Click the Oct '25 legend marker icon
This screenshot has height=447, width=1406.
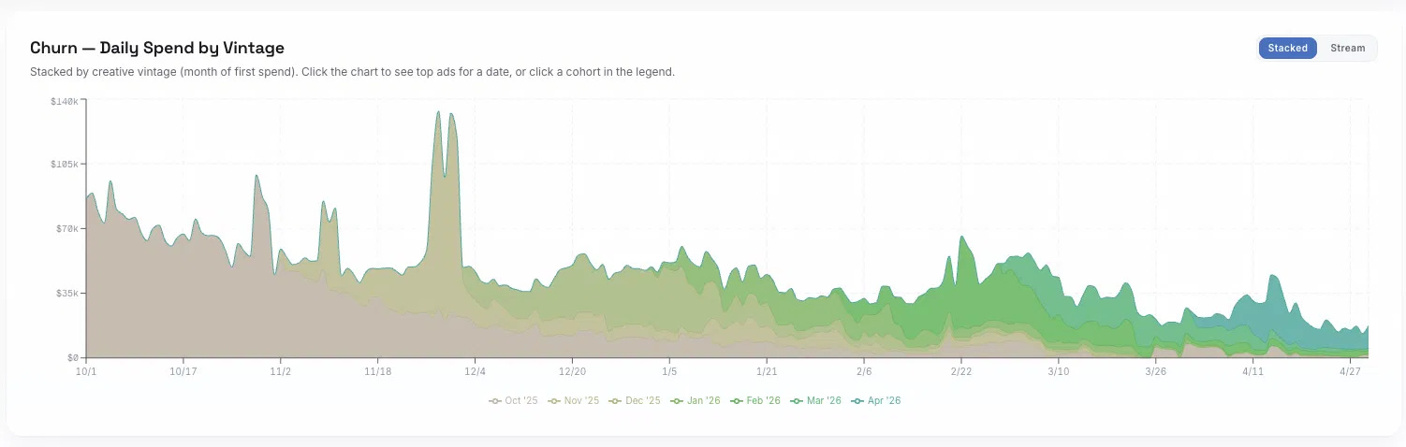tap(494, 401)
